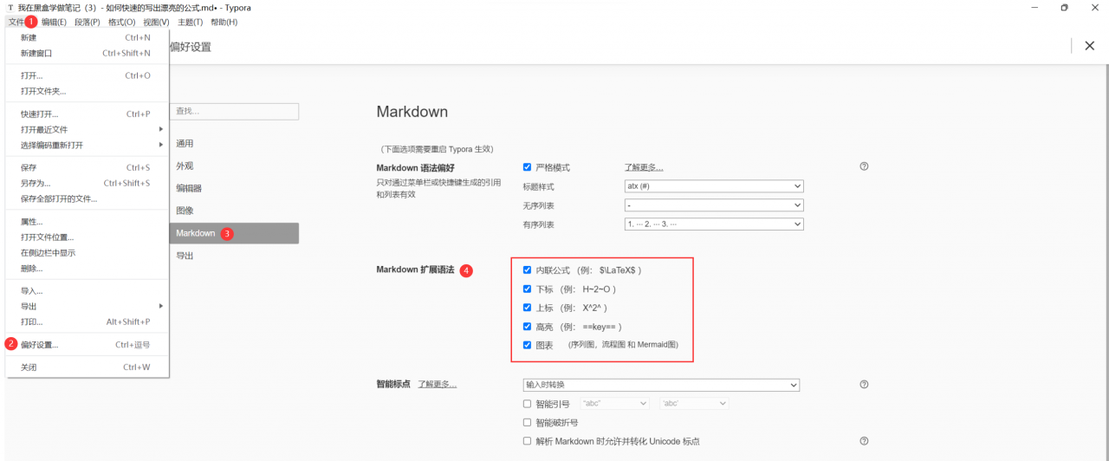
Task: Click the 查找... preferences search field
Action: (234, 111)
